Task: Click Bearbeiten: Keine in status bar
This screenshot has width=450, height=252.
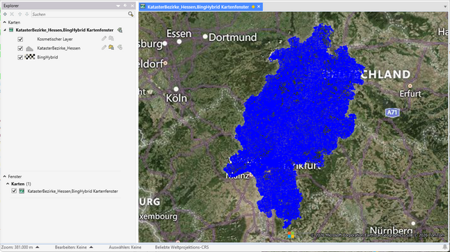Action: (x=71, y=247)
